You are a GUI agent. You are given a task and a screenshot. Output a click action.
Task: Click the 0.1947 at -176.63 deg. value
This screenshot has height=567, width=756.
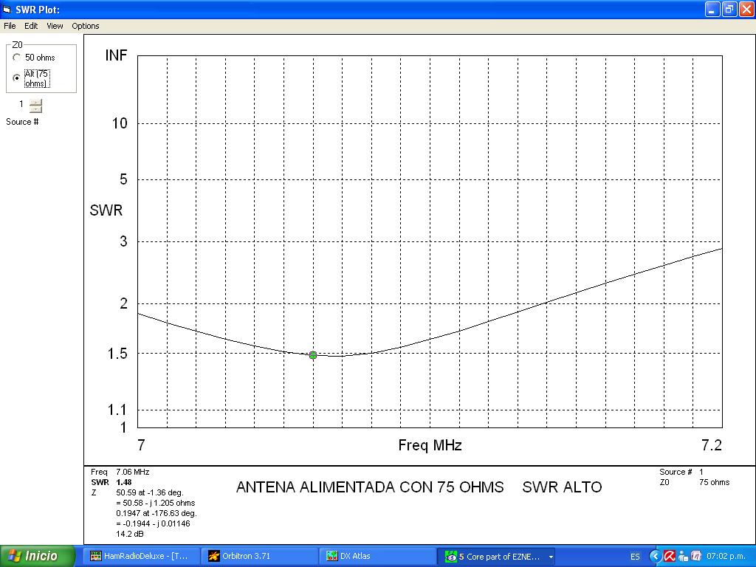tap(157, 513)
